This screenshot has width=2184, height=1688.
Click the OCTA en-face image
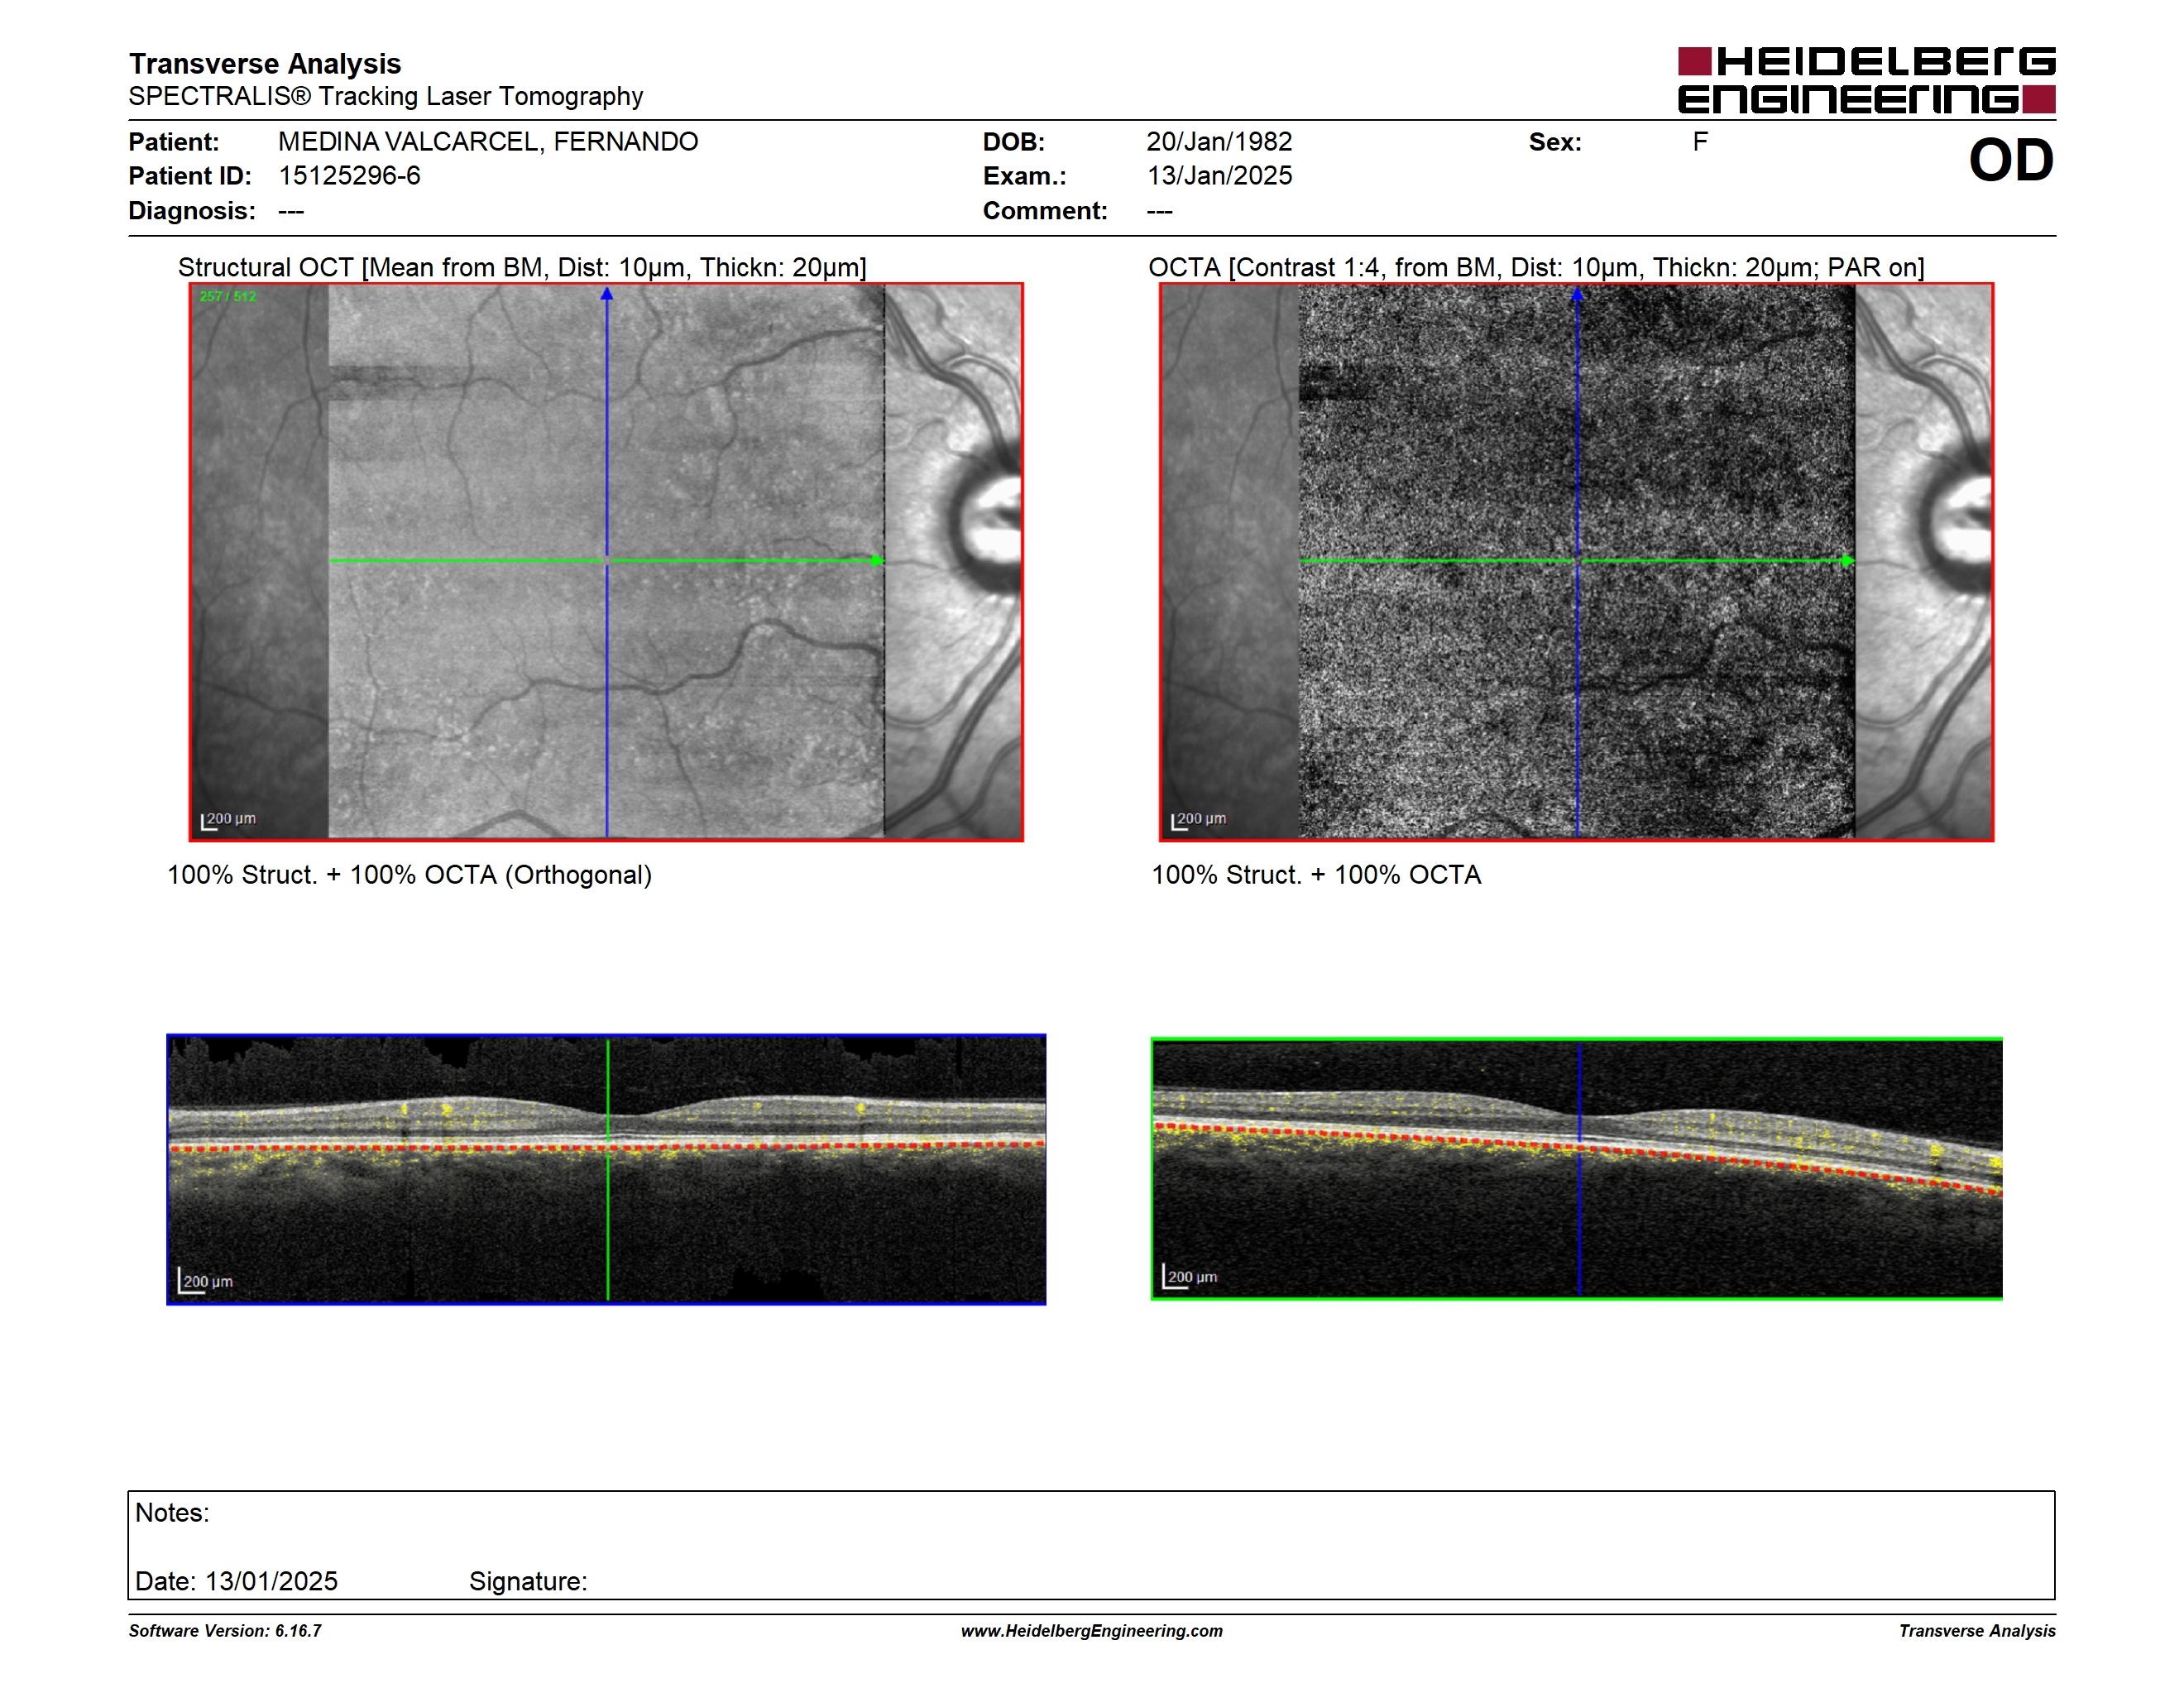coord(1576,562)
